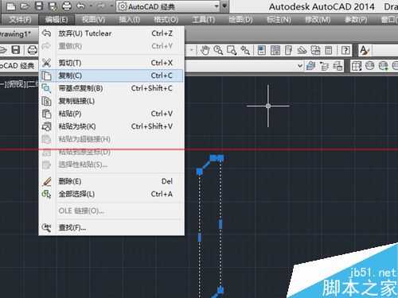Open the DesignCenter icon
The image size is (398, 298).
[x=275, y=50]
